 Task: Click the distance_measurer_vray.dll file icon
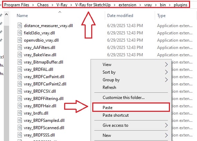(20, 26)
